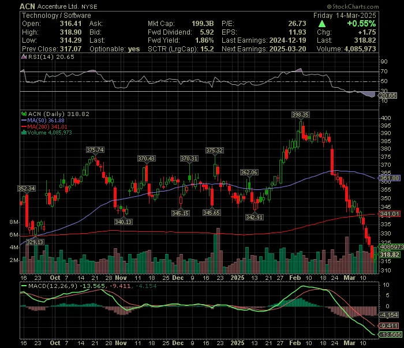Click the RSI(14) indicator icon
This screenshot has width=404, height=348.
coord(24,57)
